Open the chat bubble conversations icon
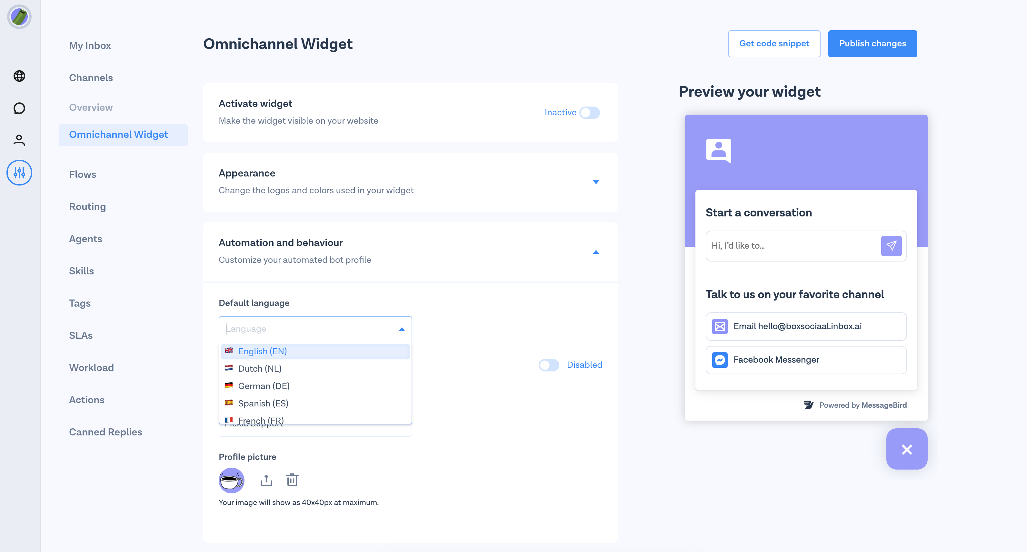The image size is (1027, 552). [19, 108]
